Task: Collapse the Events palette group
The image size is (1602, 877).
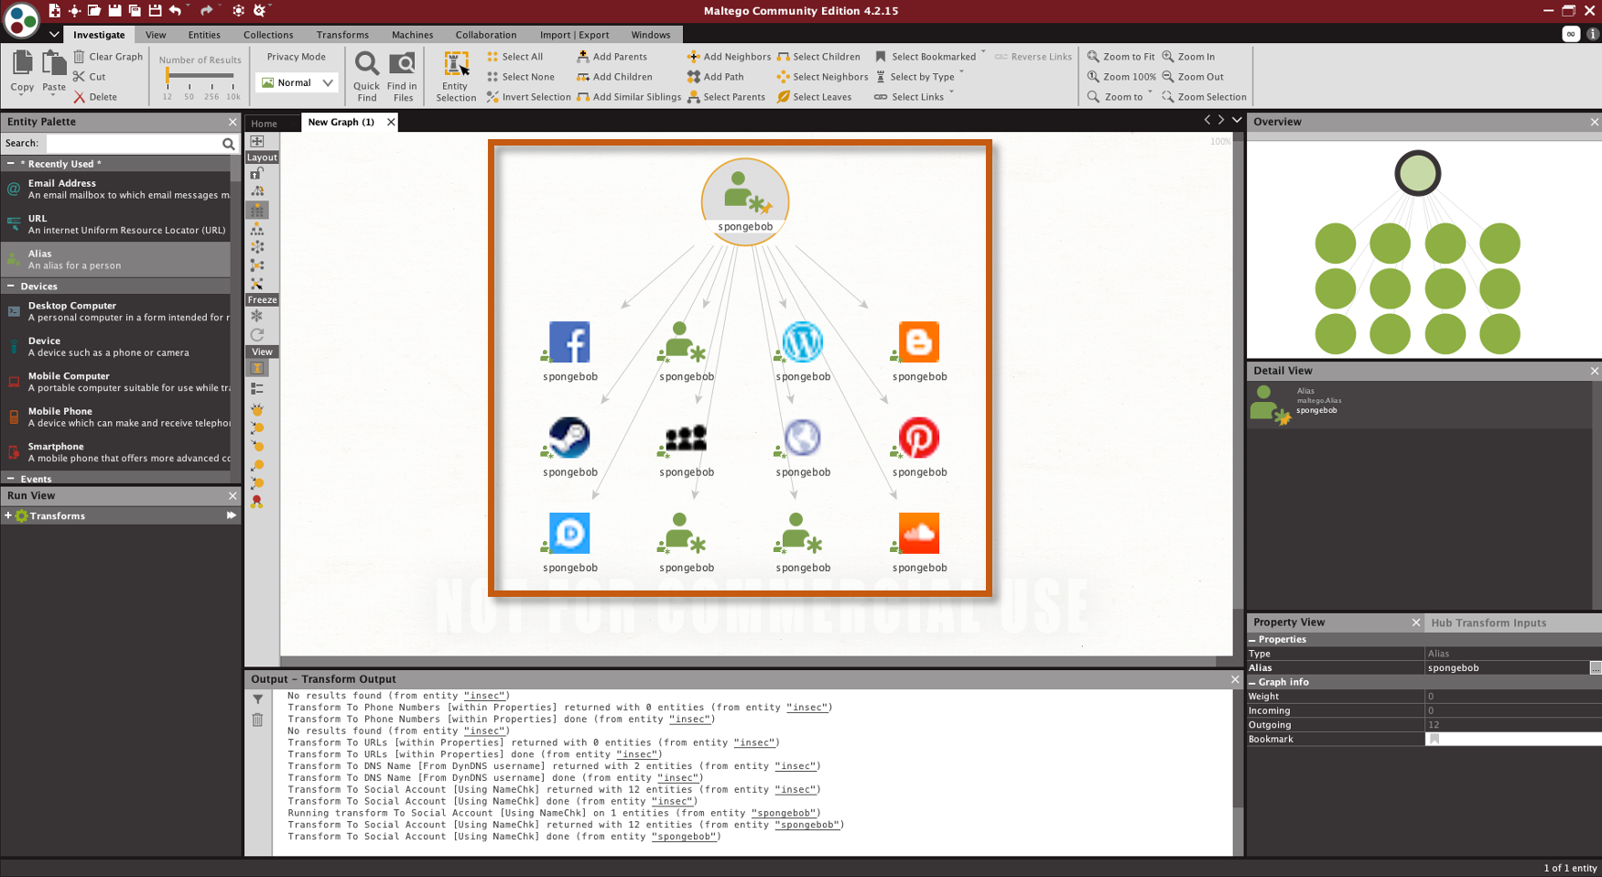Action: [10, 479]
